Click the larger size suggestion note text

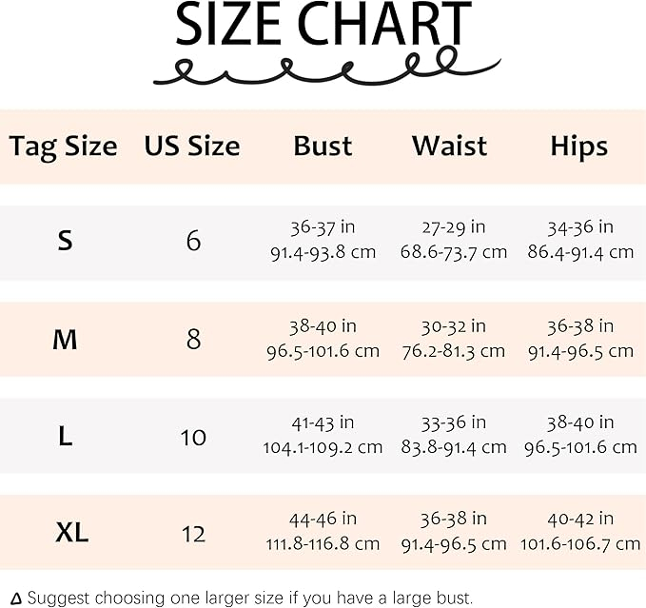(x=249, y=598)
